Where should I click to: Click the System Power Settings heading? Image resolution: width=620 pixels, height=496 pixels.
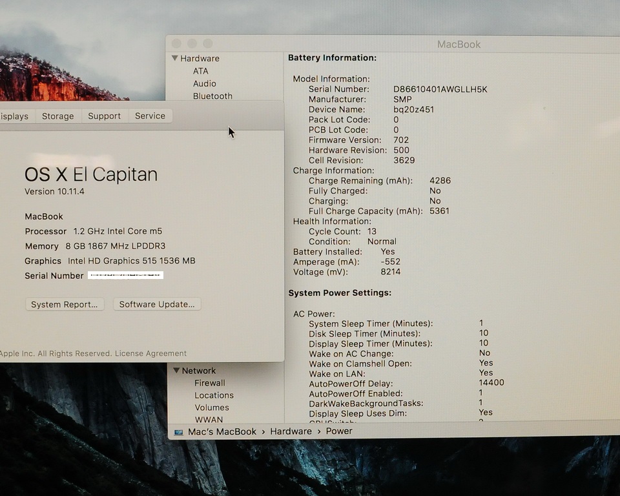(340, 293)
